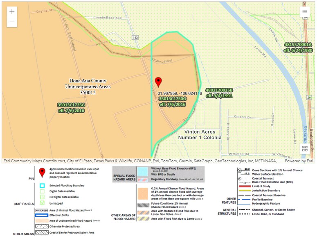Click the No Digital Data Available symbol
Viewport: 317px width, 241px height.
click(41, 197)
